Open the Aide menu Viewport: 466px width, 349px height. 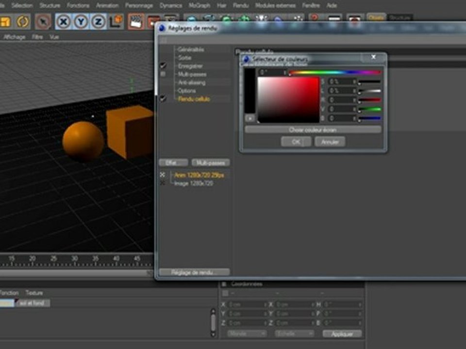coord(332,5)
